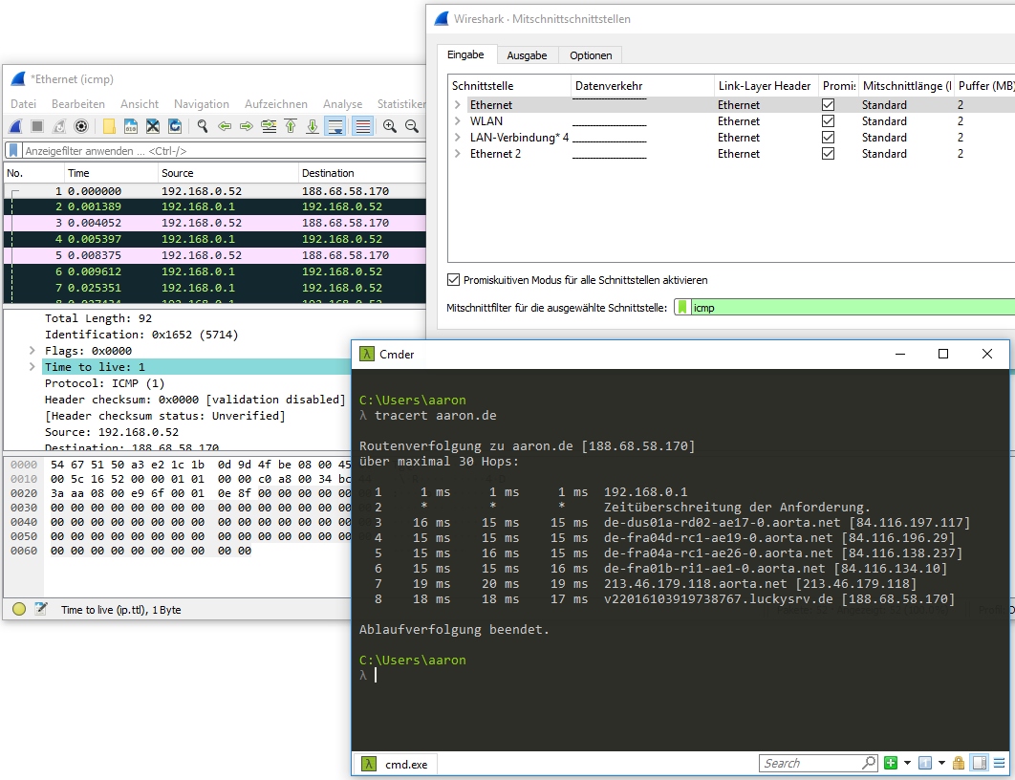This screenshot has height=780, width=1015.
Task: Jump to a specified packet icon
Action: click(x=269, y=126)
